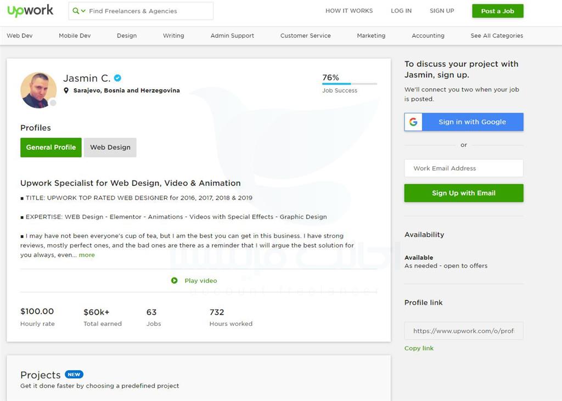Click the profile title Upwork Specialist heading
Viewport: 562px width, 401px height.
click(131, 183)
